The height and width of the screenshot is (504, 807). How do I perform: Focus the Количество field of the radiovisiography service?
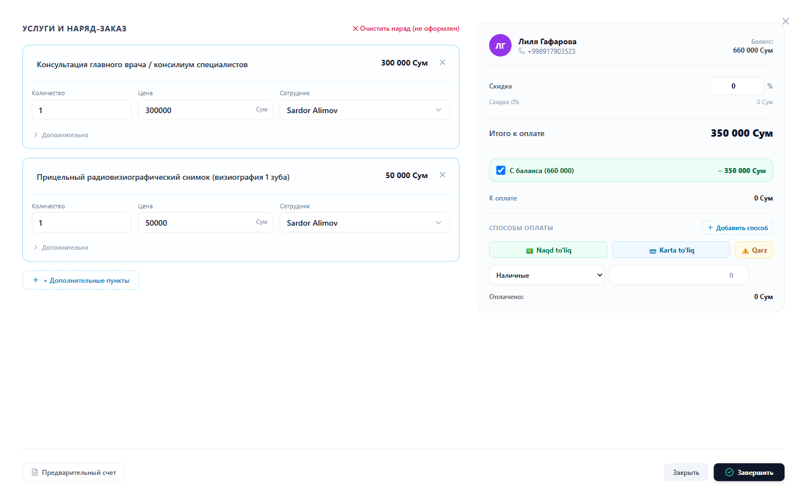[82, 223]
